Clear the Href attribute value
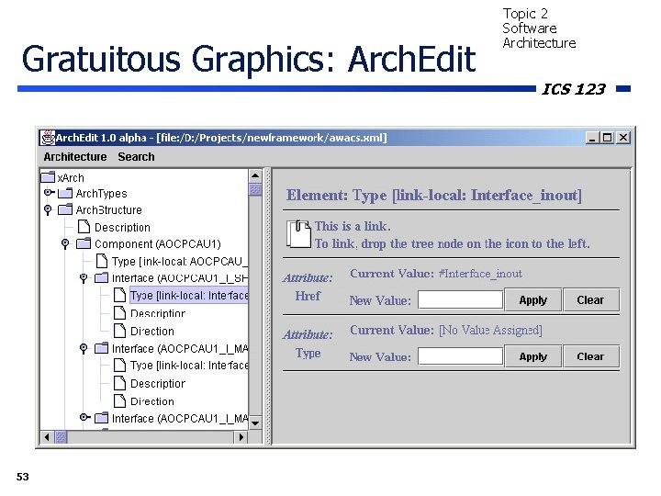 [590, 299]
